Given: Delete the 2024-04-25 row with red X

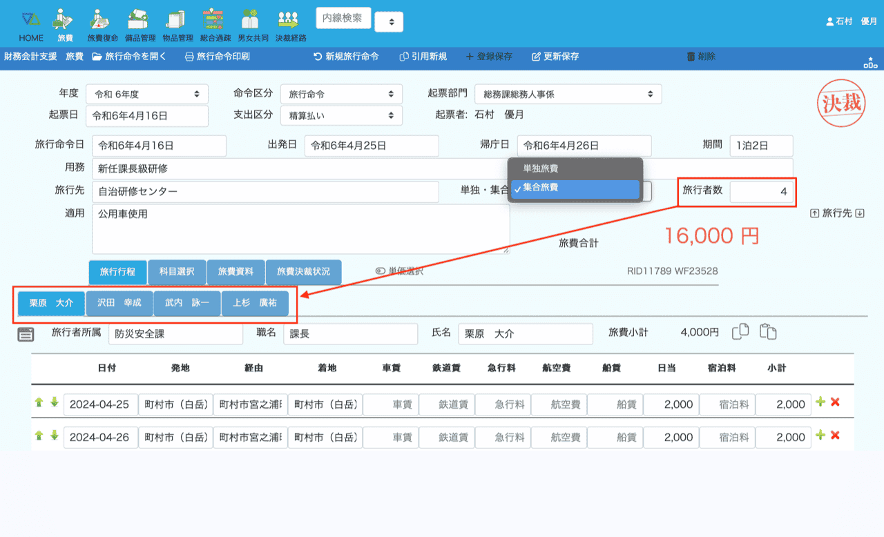Looking at the screenshot, I should pos(835,402).
